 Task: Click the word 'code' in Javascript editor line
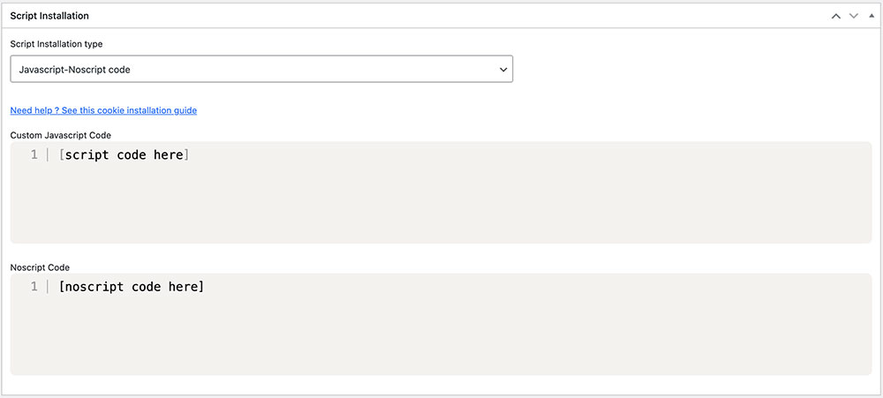pos(132,154)
